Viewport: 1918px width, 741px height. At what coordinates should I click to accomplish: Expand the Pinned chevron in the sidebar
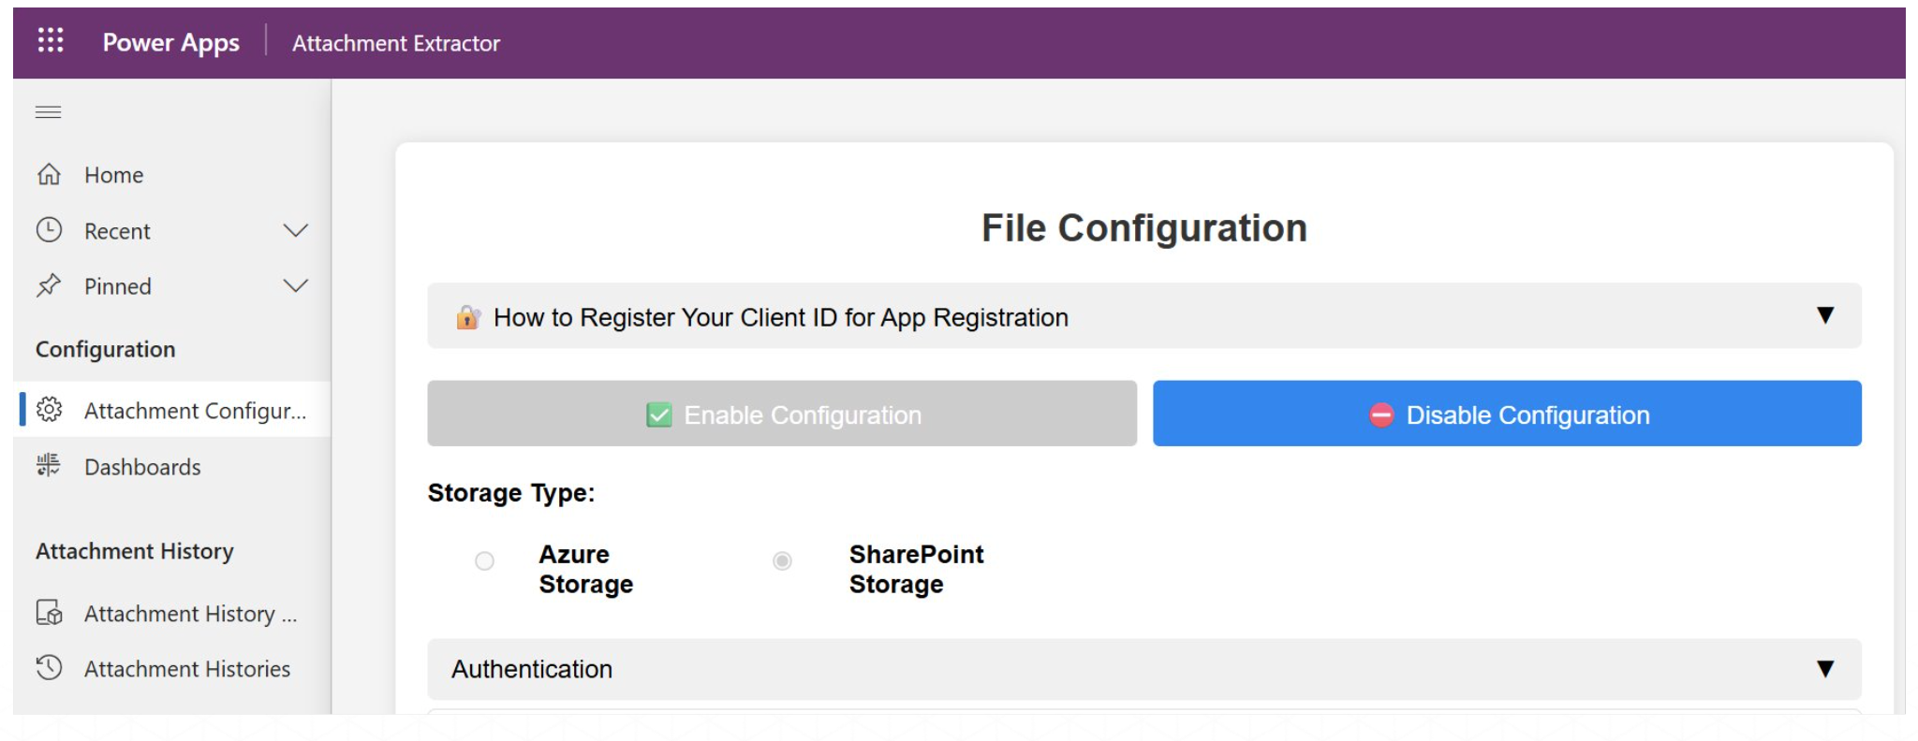tap(296, 285)
